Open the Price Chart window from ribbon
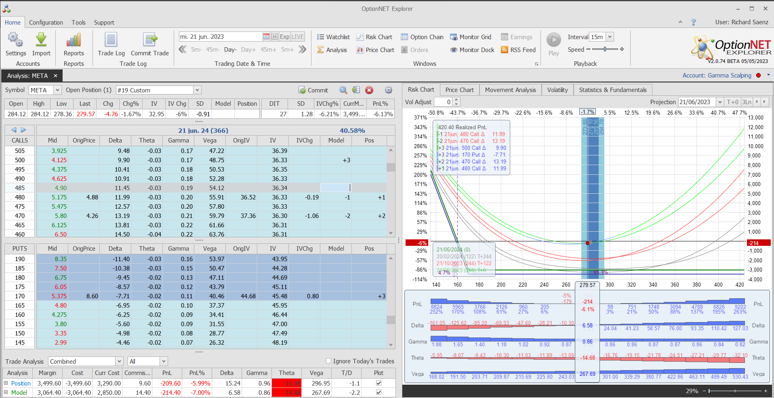 point(375,50)
